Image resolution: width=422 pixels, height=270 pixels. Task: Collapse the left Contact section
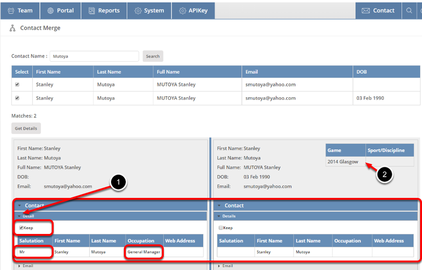click(x=19, y=206)
